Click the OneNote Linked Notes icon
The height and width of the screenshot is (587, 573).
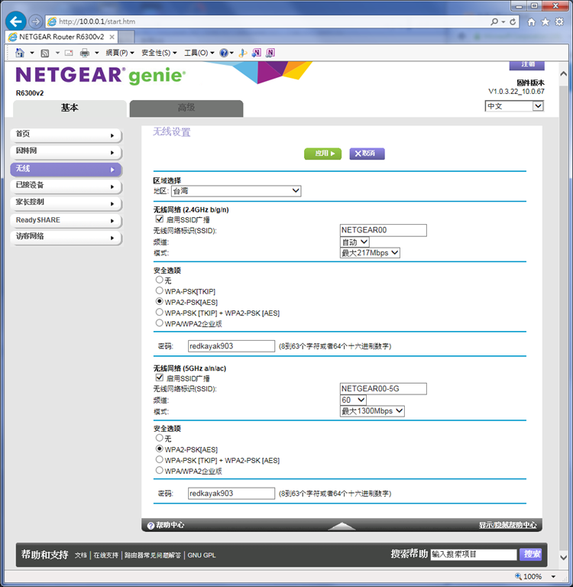tap(270, 53)
